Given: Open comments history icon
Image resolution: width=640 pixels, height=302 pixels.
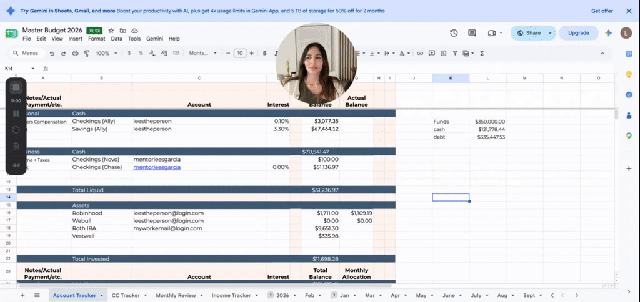Looking at the screenshot, I should point(472,33).
